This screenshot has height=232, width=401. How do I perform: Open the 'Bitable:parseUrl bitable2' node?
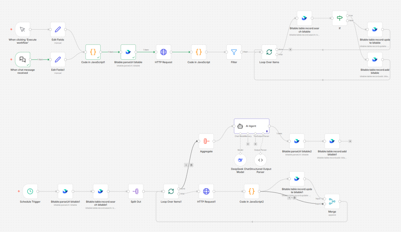click(297, 141)
